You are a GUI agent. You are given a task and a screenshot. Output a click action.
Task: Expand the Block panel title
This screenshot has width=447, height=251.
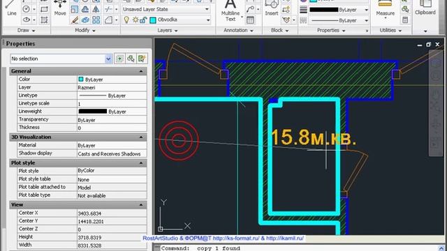pyautogui.click(x=279, y=30)
